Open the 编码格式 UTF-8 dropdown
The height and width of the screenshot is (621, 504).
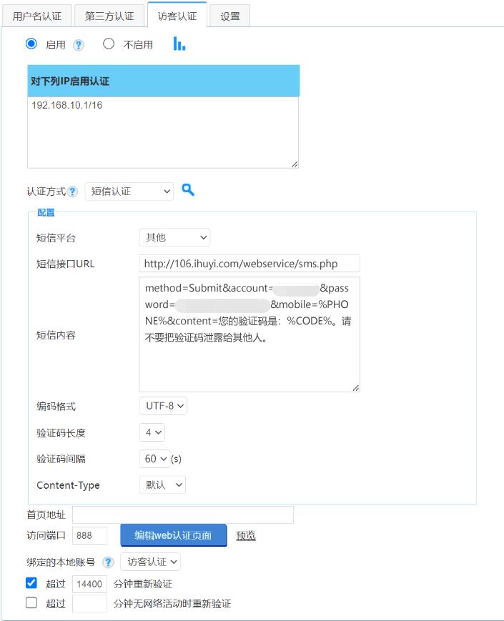coord(163,406)
